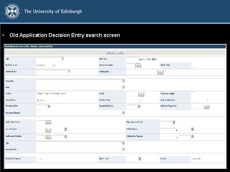Open the Year of Entry dropdown
Screen dimensions: 230x172
tap(41, 100)
